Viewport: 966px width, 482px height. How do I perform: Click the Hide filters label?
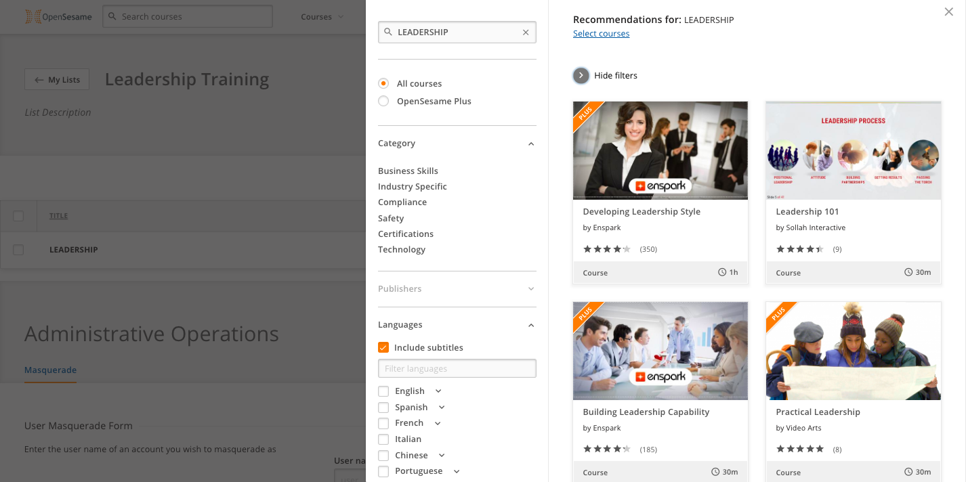click(x=616, y=75)
